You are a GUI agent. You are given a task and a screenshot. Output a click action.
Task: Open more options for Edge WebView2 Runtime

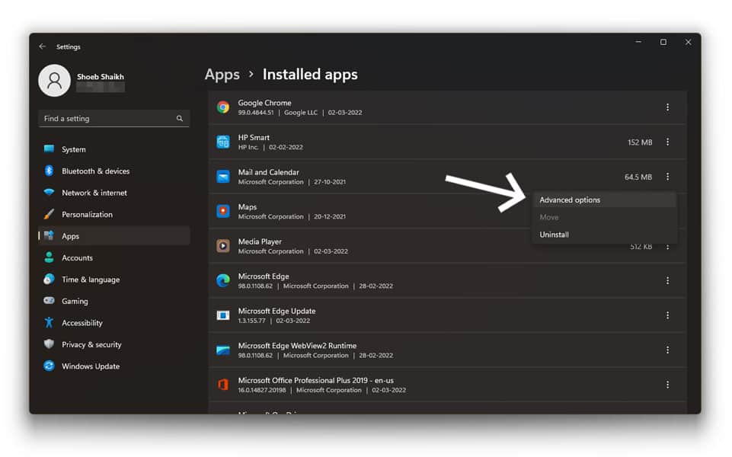coord(667,350)
